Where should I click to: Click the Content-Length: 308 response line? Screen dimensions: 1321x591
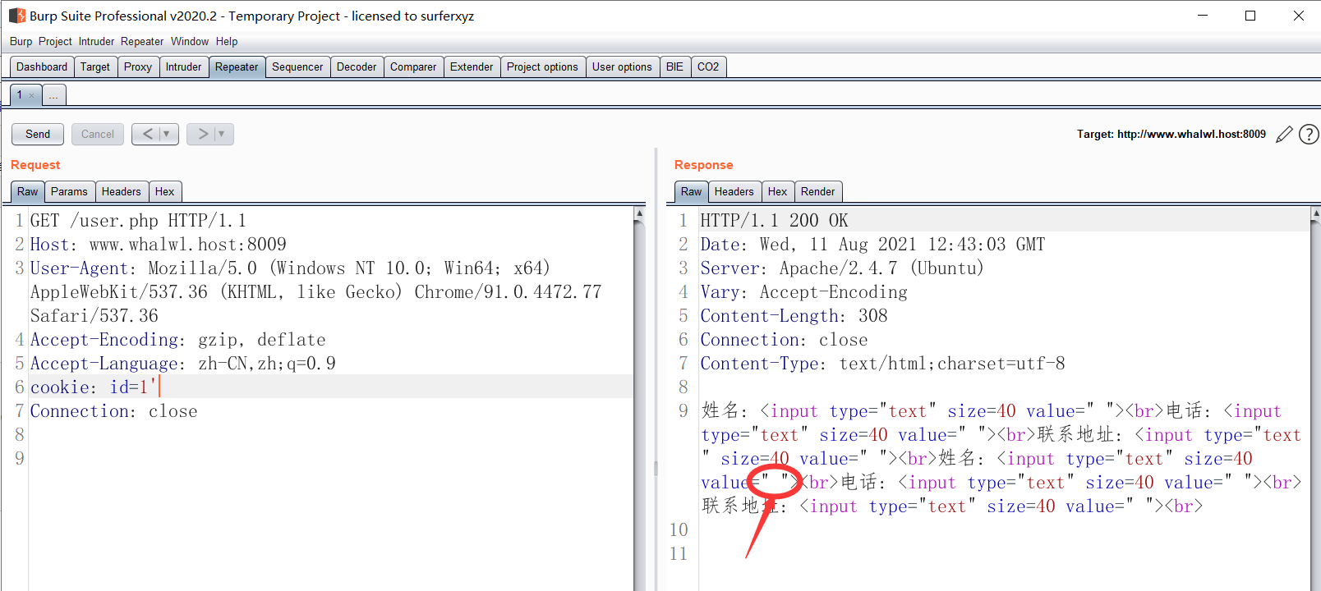click(794, 316)
